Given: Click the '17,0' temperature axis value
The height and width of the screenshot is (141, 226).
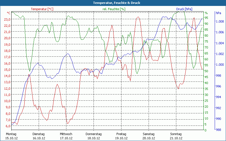Looking at the screenshot, I should click(x=7, y=57).
